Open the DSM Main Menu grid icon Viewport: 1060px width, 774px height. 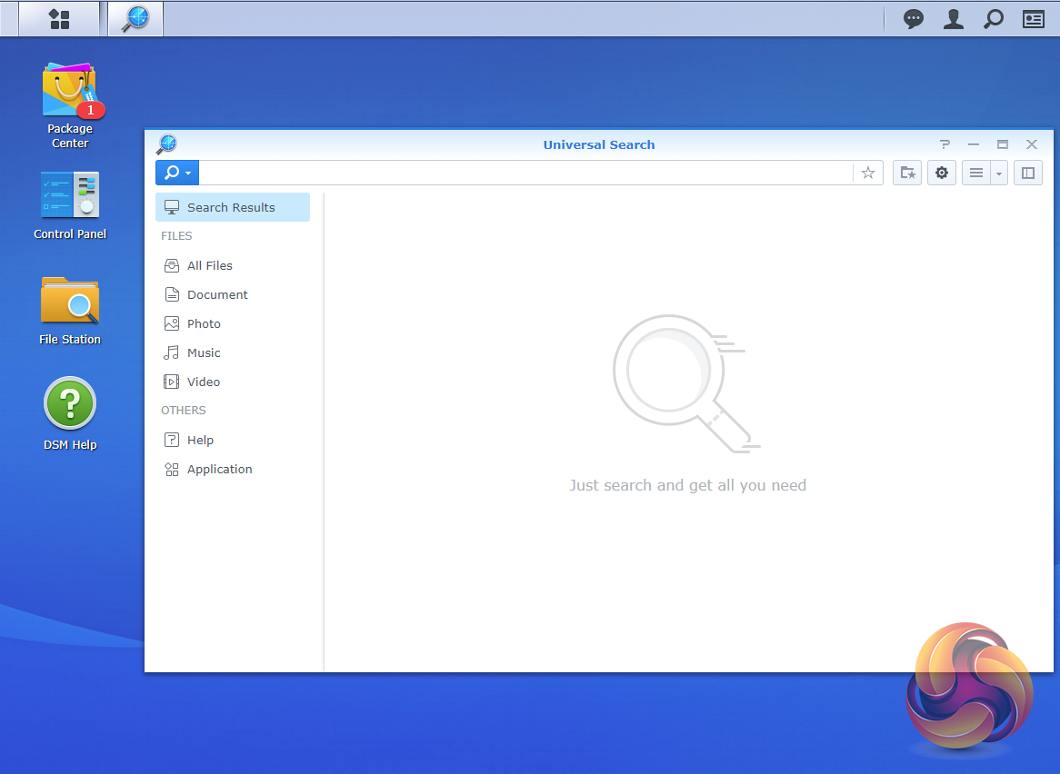[59, 19]
